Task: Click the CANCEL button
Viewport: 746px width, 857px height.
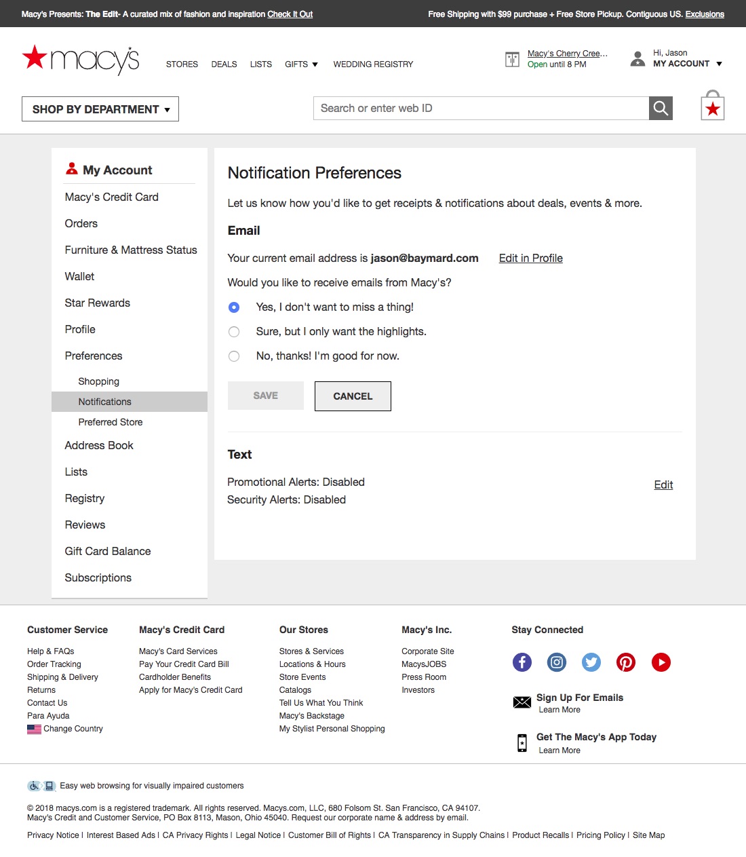Action: click(x=352, y=396)
